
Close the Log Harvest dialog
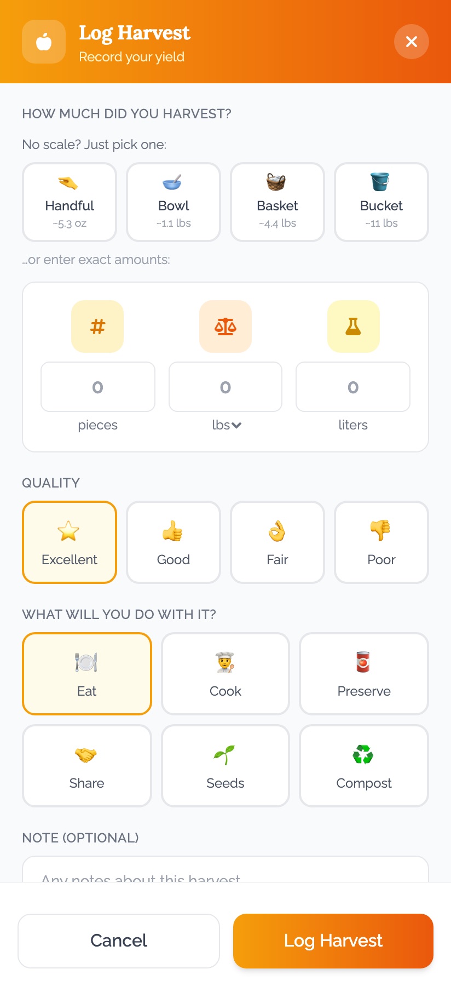412,42
